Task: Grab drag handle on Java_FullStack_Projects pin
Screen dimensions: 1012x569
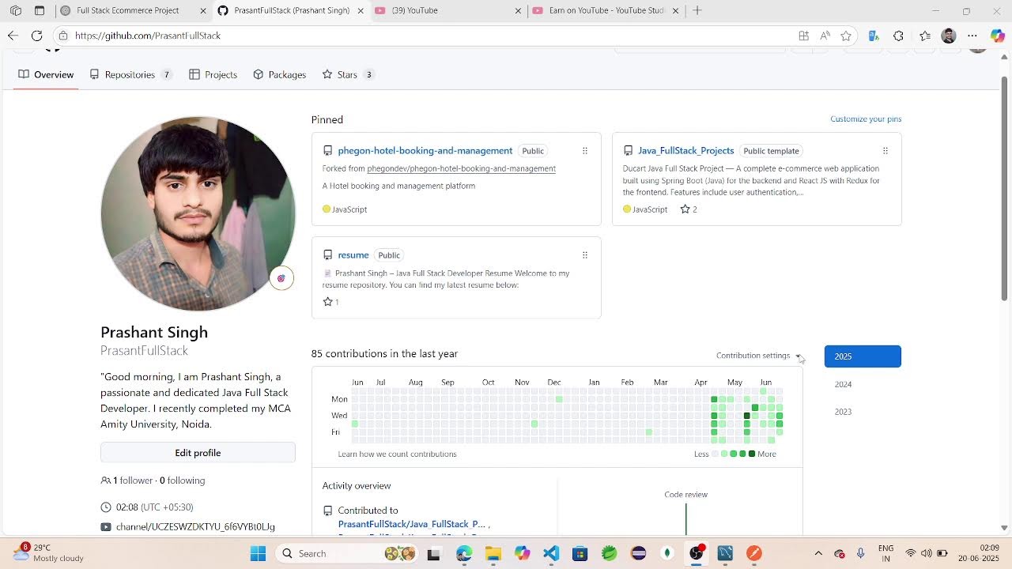Action: point(885,151)
